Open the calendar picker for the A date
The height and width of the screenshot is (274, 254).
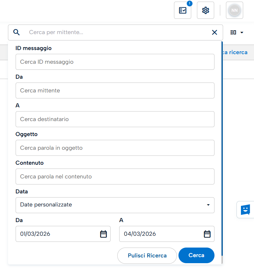coord(207,234)
